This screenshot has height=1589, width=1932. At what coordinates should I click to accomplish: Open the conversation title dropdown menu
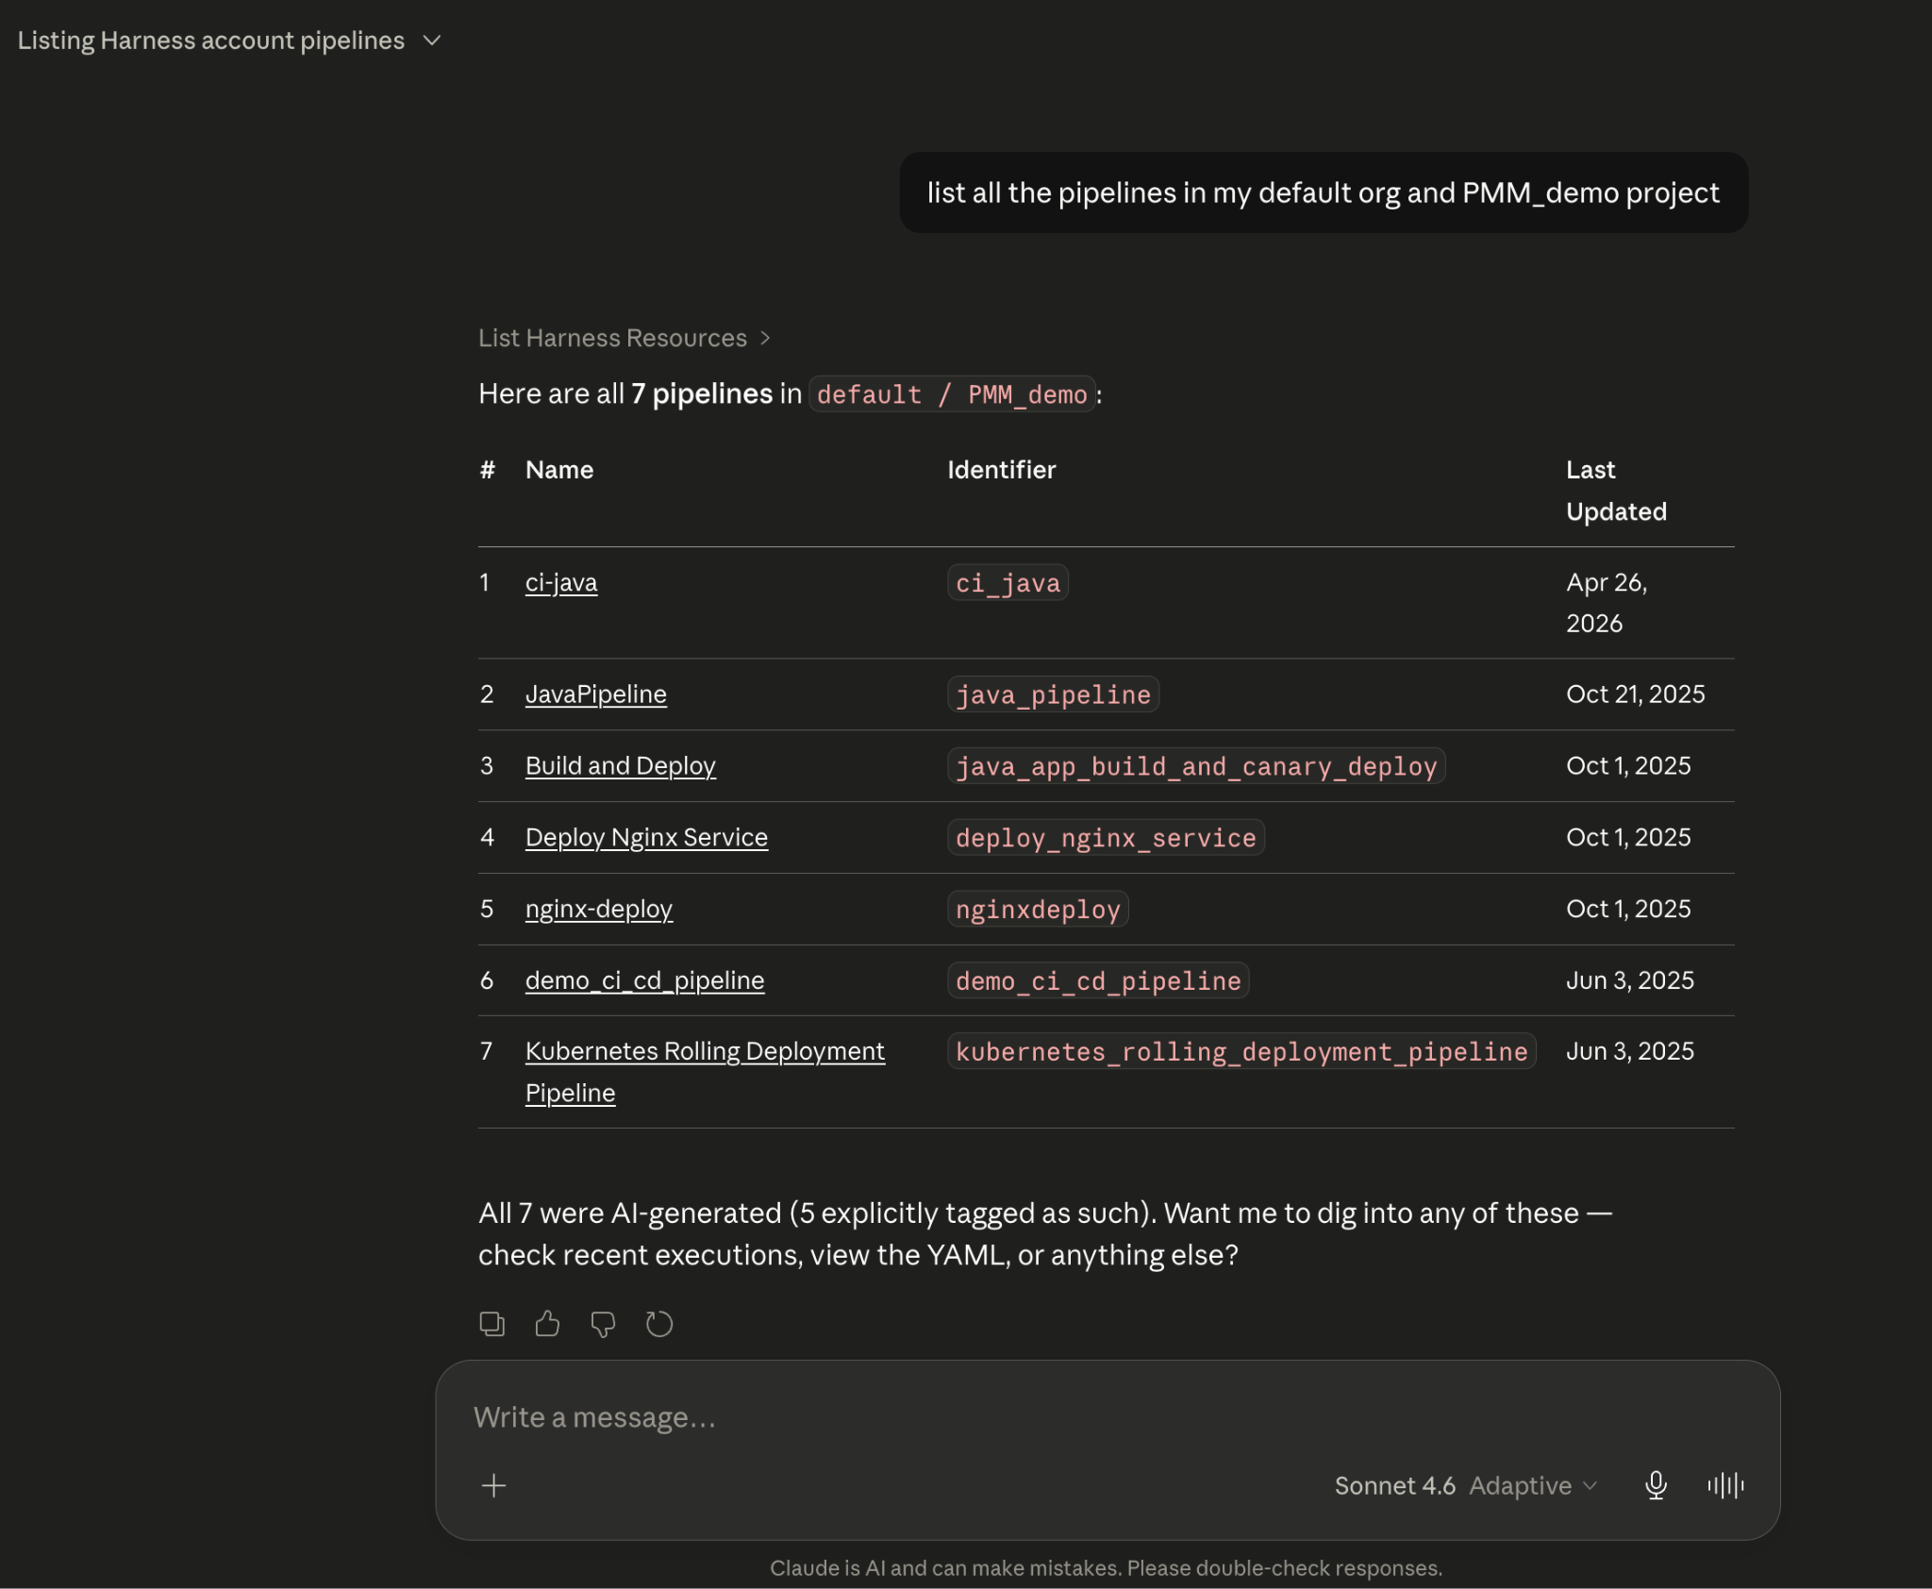(432, 41)
